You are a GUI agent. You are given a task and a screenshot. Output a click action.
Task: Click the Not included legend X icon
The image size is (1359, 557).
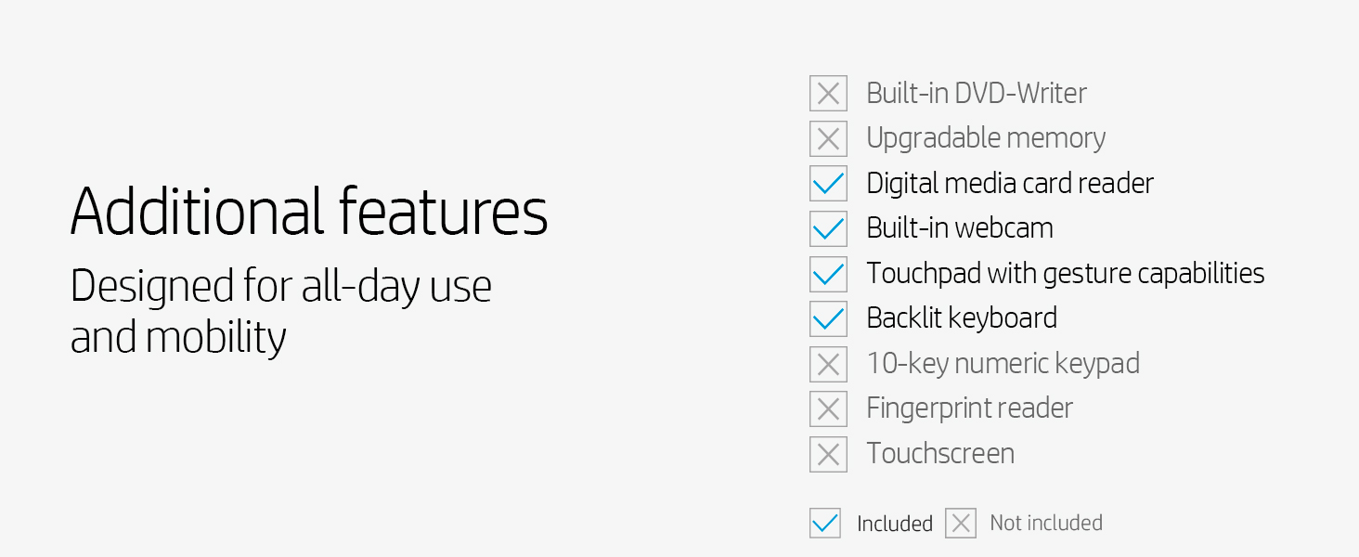click(x=961, y=524)
